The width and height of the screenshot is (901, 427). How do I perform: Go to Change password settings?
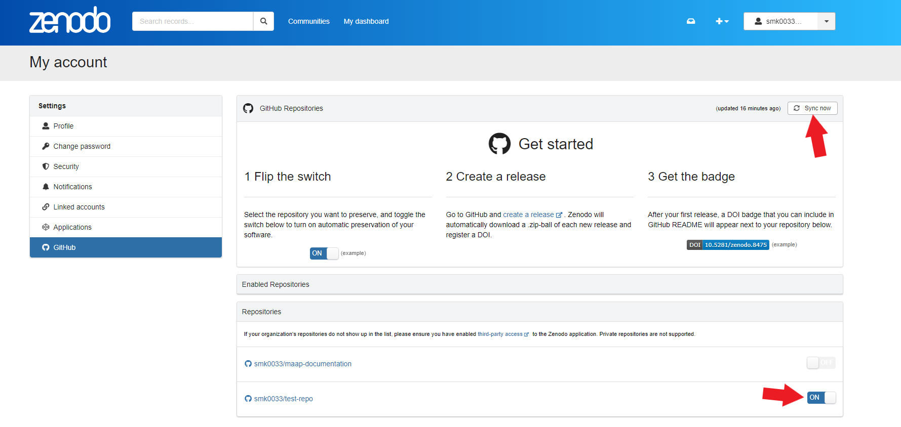tap(126, 146)
